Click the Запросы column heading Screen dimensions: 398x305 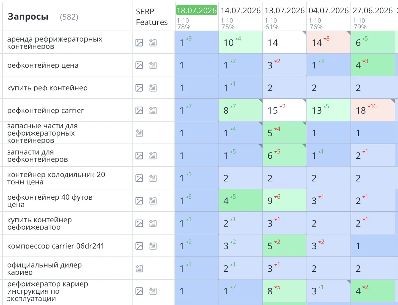(x=28, y=17)
